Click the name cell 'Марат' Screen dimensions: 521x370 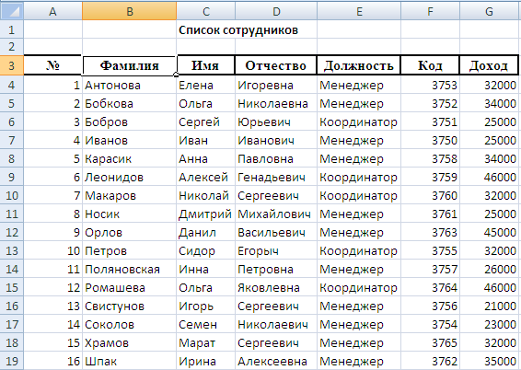[205, 342]
